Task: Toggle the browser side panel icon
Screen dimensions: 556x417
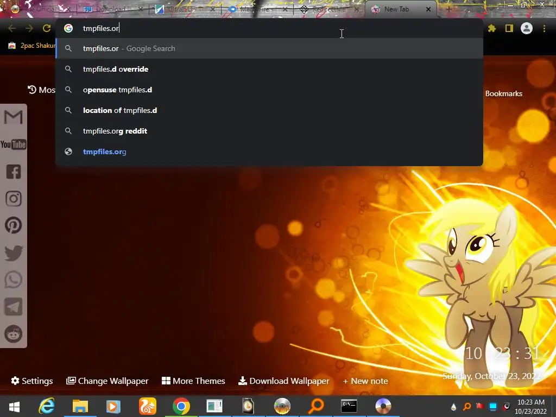Action: (509, 28)
